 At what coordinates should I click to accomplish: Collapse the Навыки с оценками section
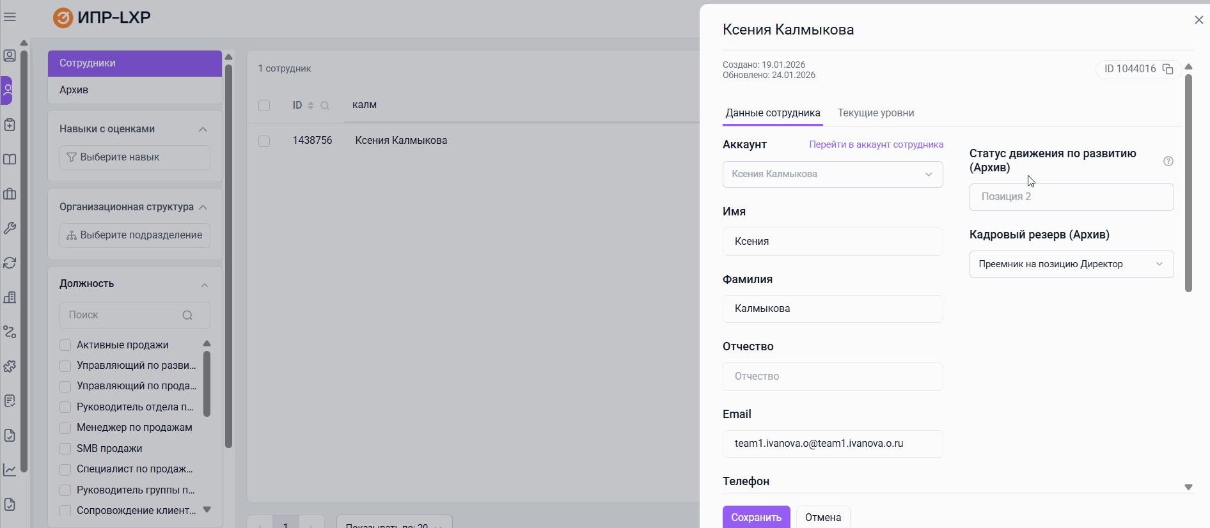coord(203,129)
